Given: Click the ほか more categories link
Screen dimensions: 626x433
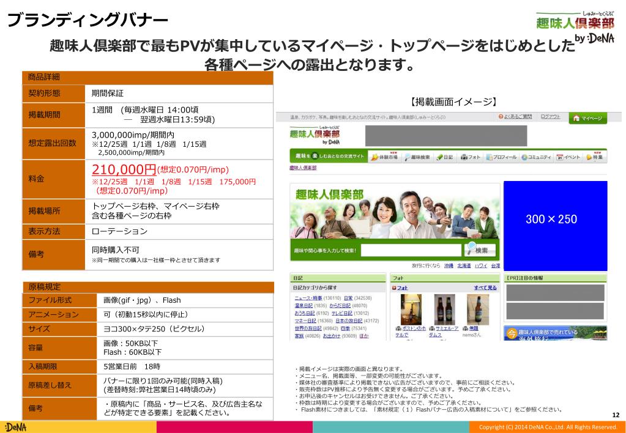Looking at the screenshot, I should [x=364, y=336].
